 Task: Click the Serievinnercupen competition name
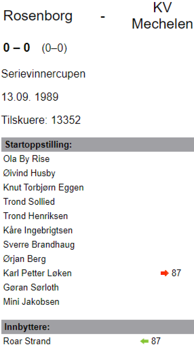[x=43, y=74]
